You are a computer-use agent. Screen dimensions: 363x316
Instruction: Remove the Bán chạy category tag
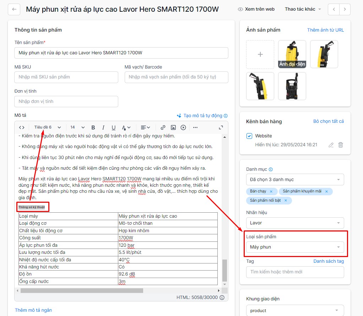click(x=271, y=191)
